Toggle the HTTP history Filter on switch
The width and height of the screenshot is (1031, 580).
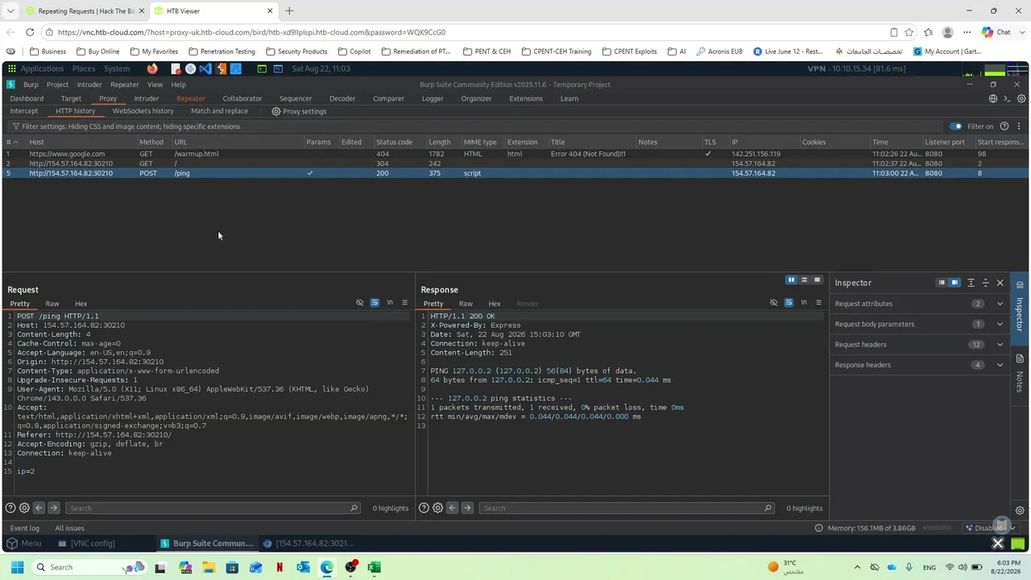click(956, 126)
